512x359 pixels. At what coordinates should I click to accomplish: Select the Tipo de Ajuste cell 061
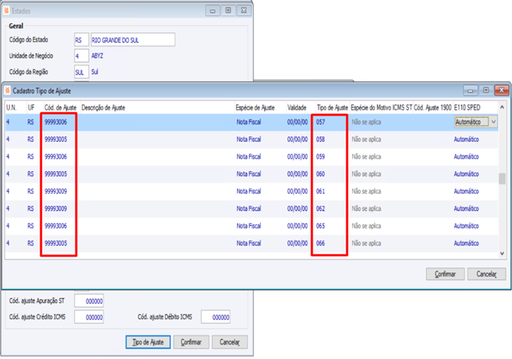[x=321, y=192]
